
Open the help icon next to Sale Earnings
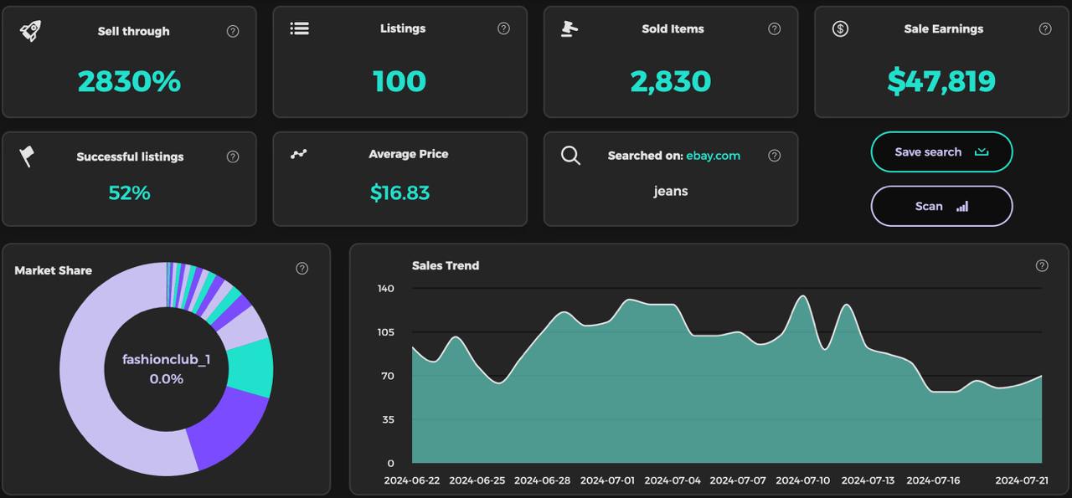1045,28
